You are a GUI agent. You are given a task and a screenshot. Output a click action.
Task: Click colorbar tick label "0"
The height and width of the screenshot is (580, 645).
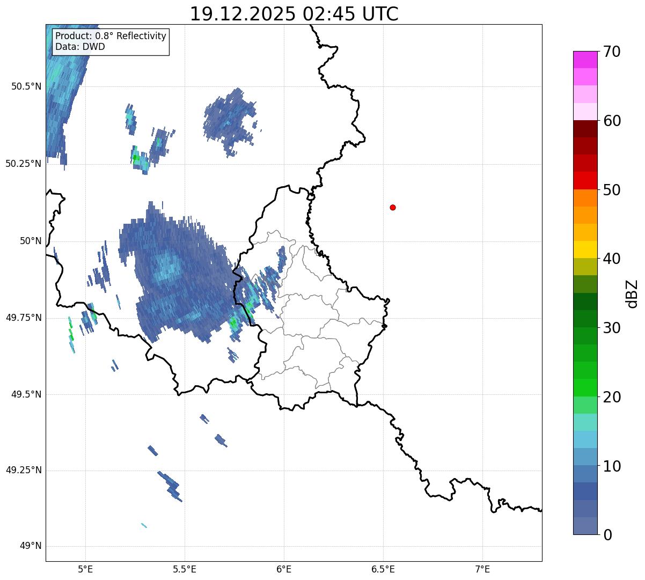[607, 535]
